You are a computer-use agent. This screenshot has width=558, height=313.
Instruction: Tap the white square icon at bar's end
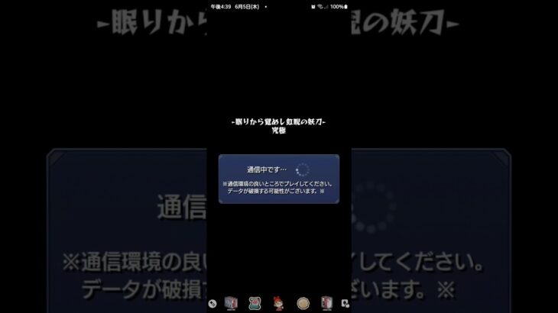tap(346, 303)
